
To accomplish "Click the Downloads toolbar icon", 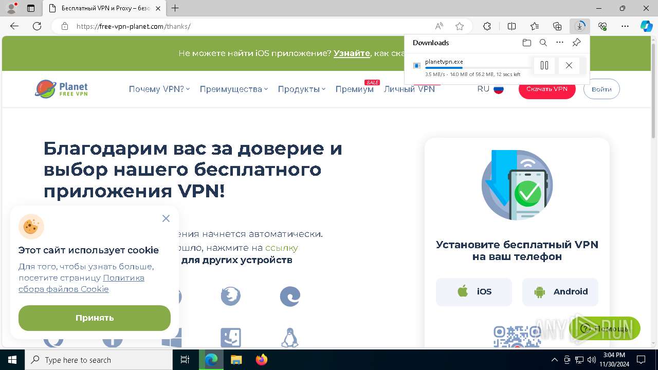I will pos(580,26).
